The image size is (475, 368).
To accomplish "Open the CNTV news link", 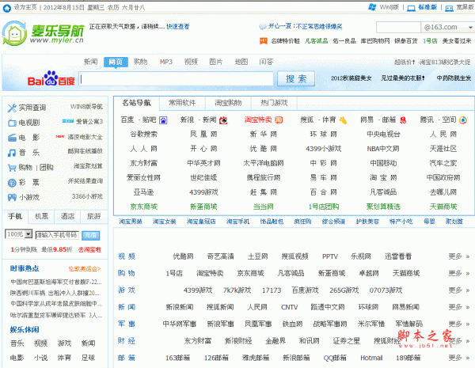I will (x=289, y=307).
